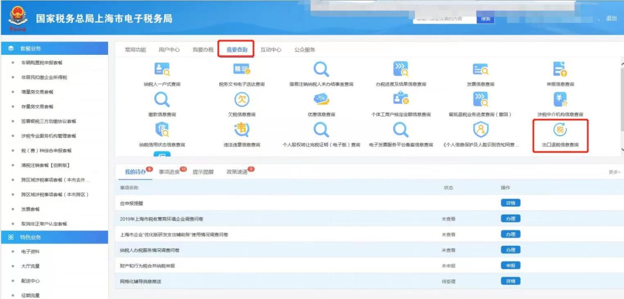Click 更多 link in to-do panel
Image resolution: width=624 pixels, height=299 pixels.
[x=614, y=172]
